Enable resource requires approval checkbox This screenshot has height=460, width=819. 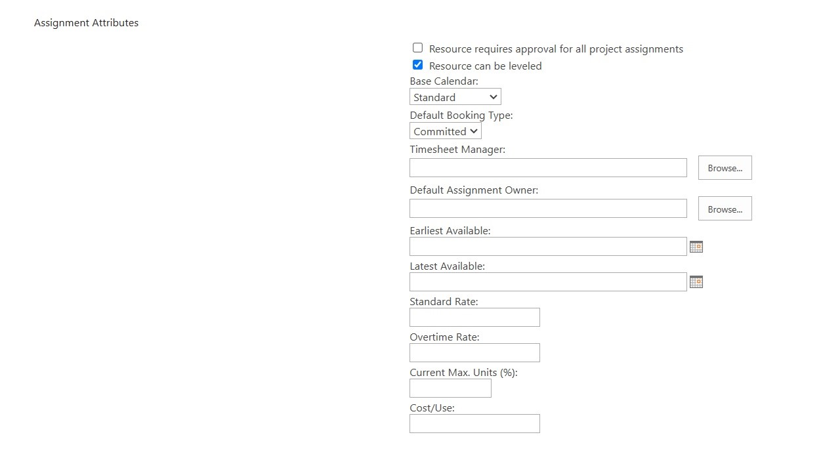point(417,48)
